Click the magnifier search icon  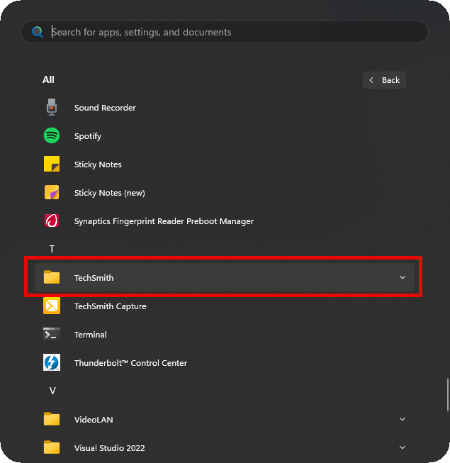point(37,32)
